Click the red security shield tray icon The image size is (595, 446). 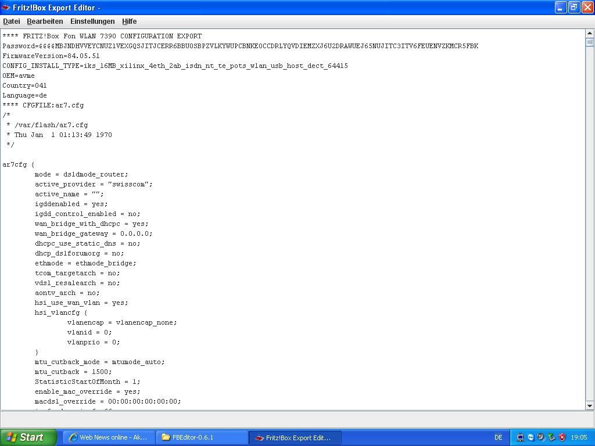click(x=562, y=438)
